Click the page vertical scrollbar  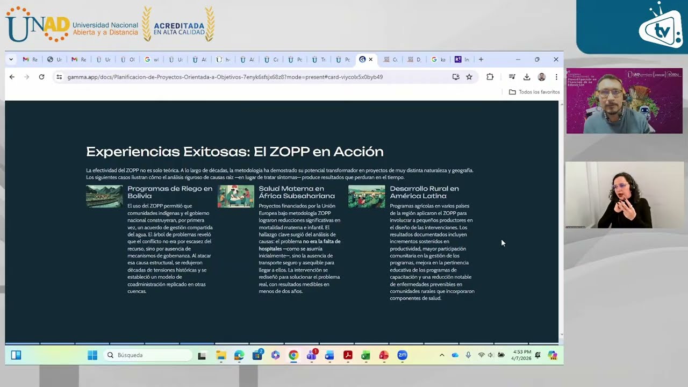[561, 218]
